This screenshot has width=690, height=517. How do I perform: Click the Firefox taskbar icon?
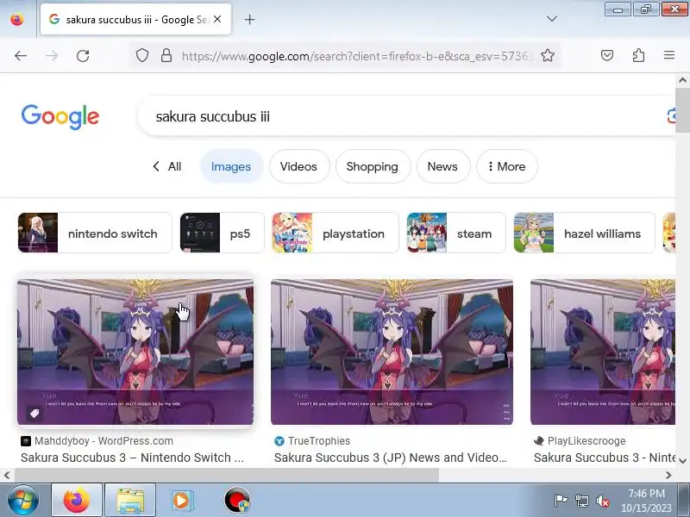[x=77, y=500]
